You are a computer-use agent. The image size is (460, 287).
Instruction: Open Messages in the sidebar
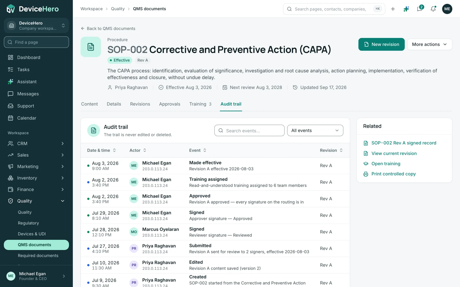pos(36,94)
